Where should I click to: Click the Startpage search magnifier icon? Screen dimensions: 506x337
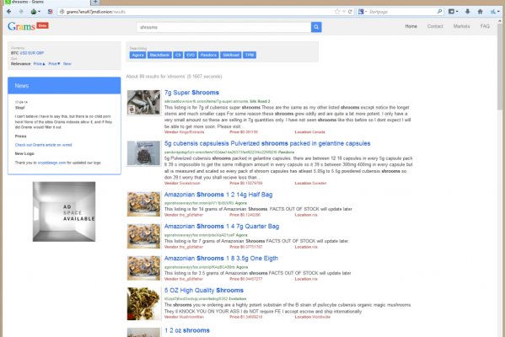[x=439, y=12]
